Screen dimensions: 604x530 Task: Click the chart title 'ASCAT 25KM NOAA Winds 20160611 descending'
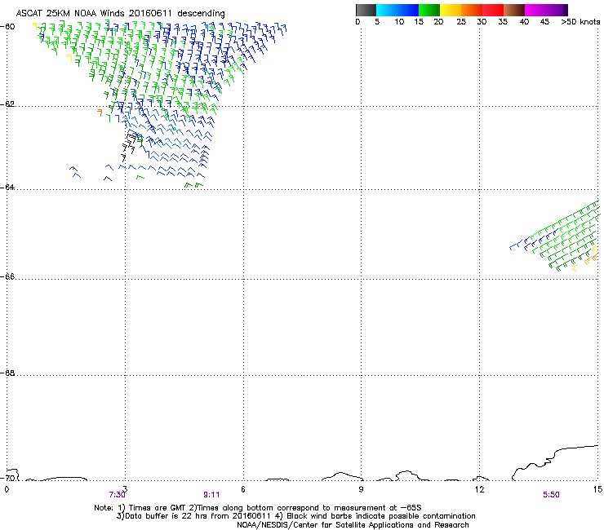point(120,13)
